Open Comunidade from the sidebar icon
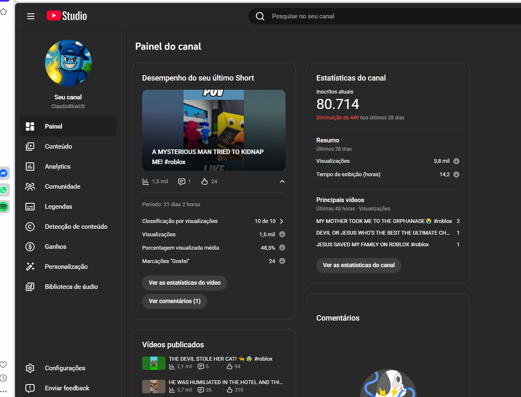Screen dimensions: 521x397 point(30,187)
